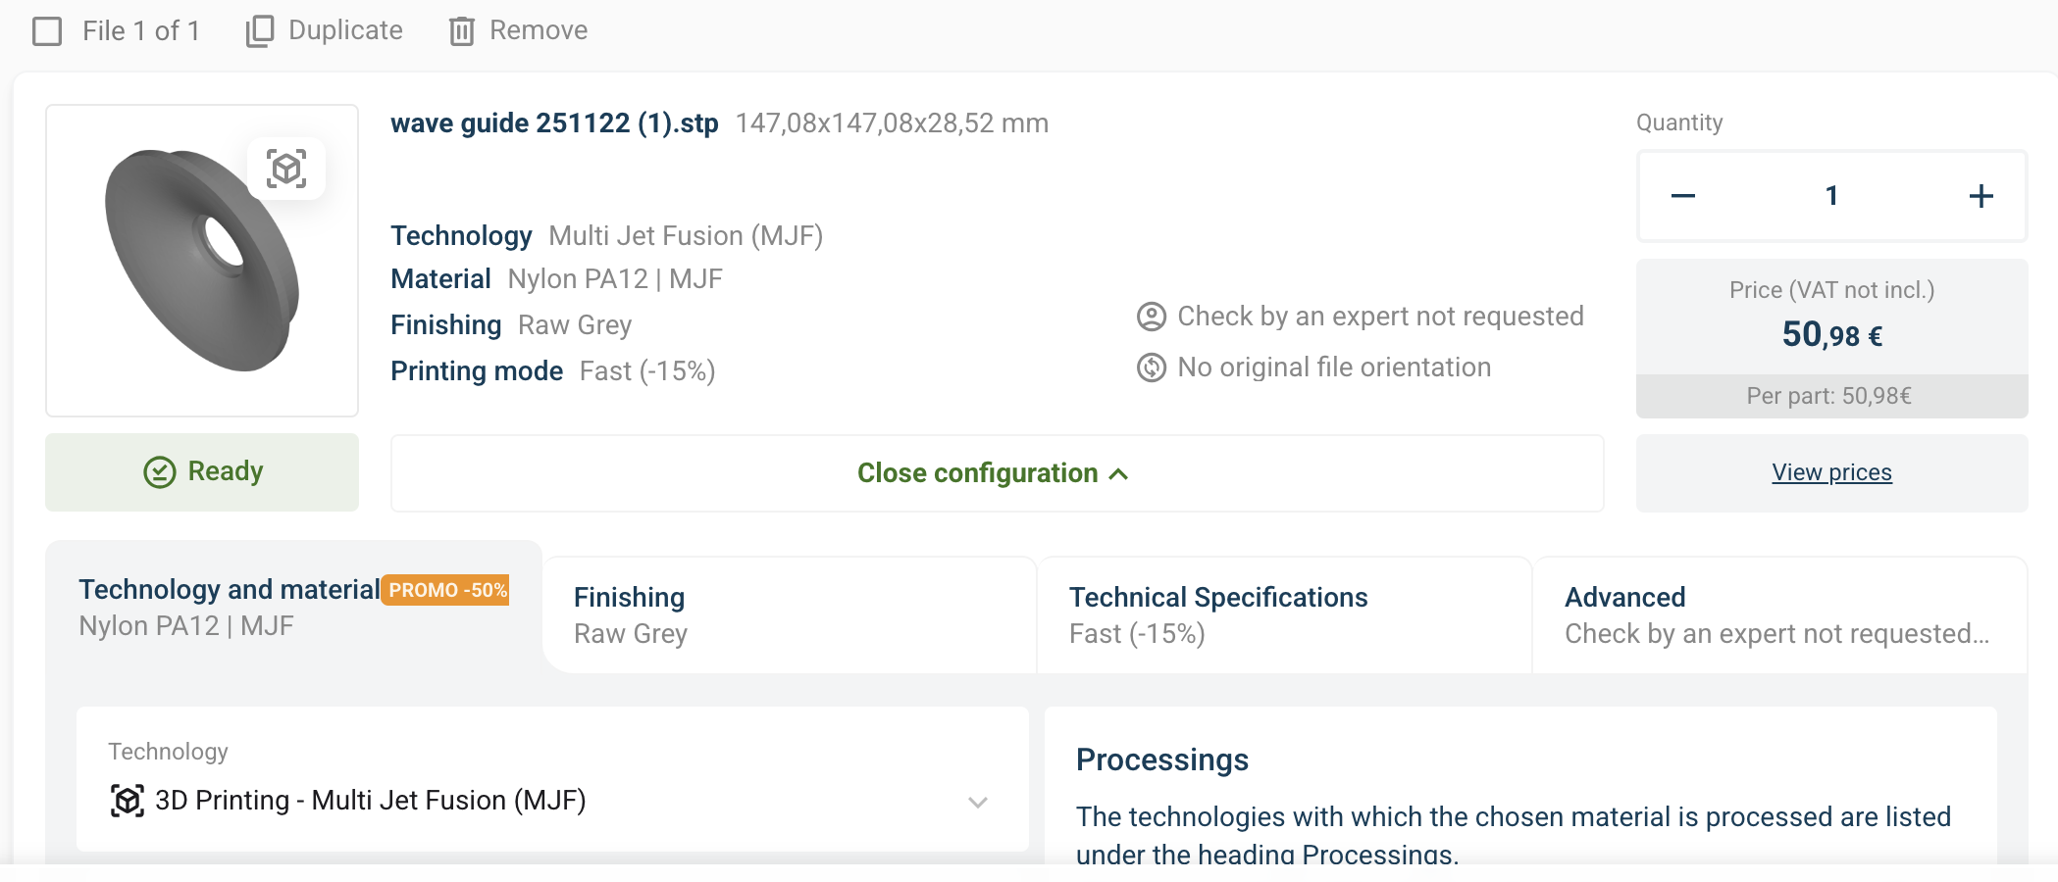The width and height of the screenshot is (2058, 882).
Task: Click the Quantity number input field
Action: tap(1831, 196)
